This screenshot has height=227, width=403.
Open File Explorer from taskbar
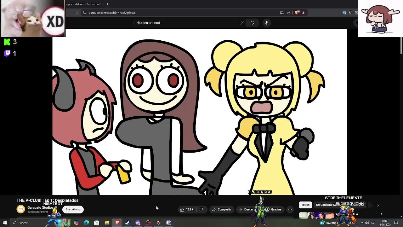click(x=107, y=223)
